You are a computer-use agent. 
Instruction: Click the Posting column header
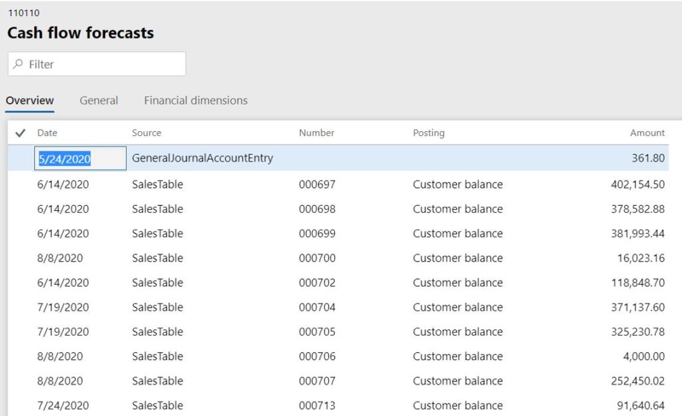428,132
